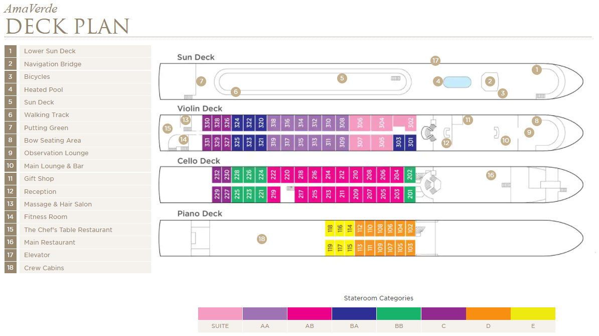
Task: Click marker 18 on Piano Deck plan
Action: point(262,239)
